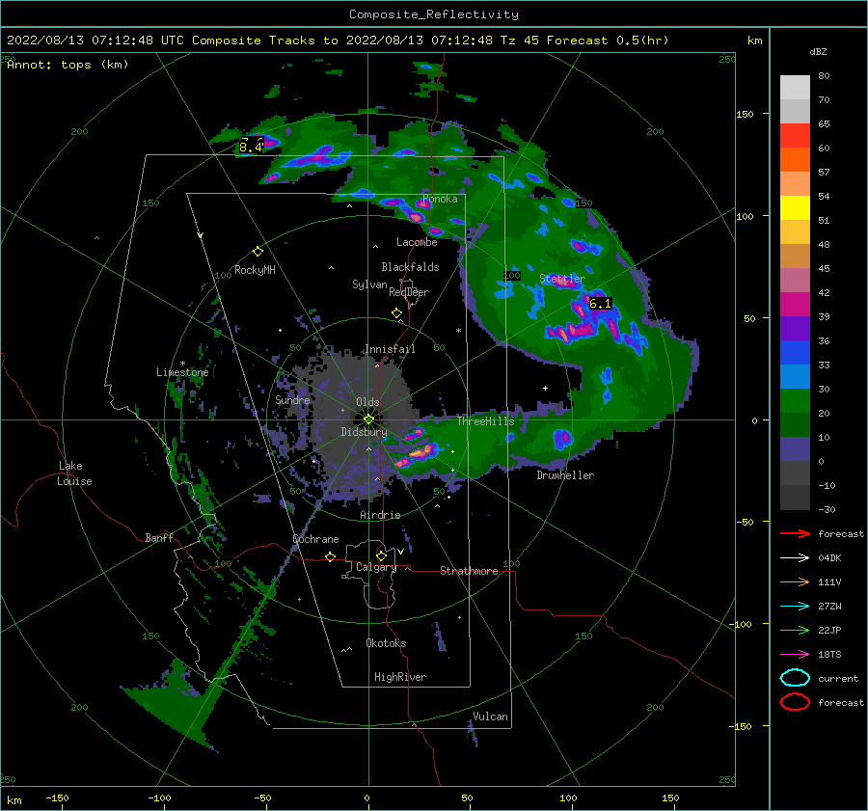868x811 pixels.
Task: Click the red forecast arrow legend icon
Action: [x=795, y=533]
